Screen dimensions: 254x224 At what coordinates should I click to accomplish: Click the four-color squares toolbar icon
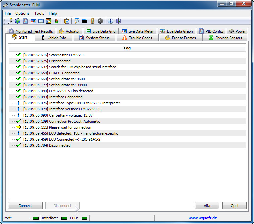point(49,21)
